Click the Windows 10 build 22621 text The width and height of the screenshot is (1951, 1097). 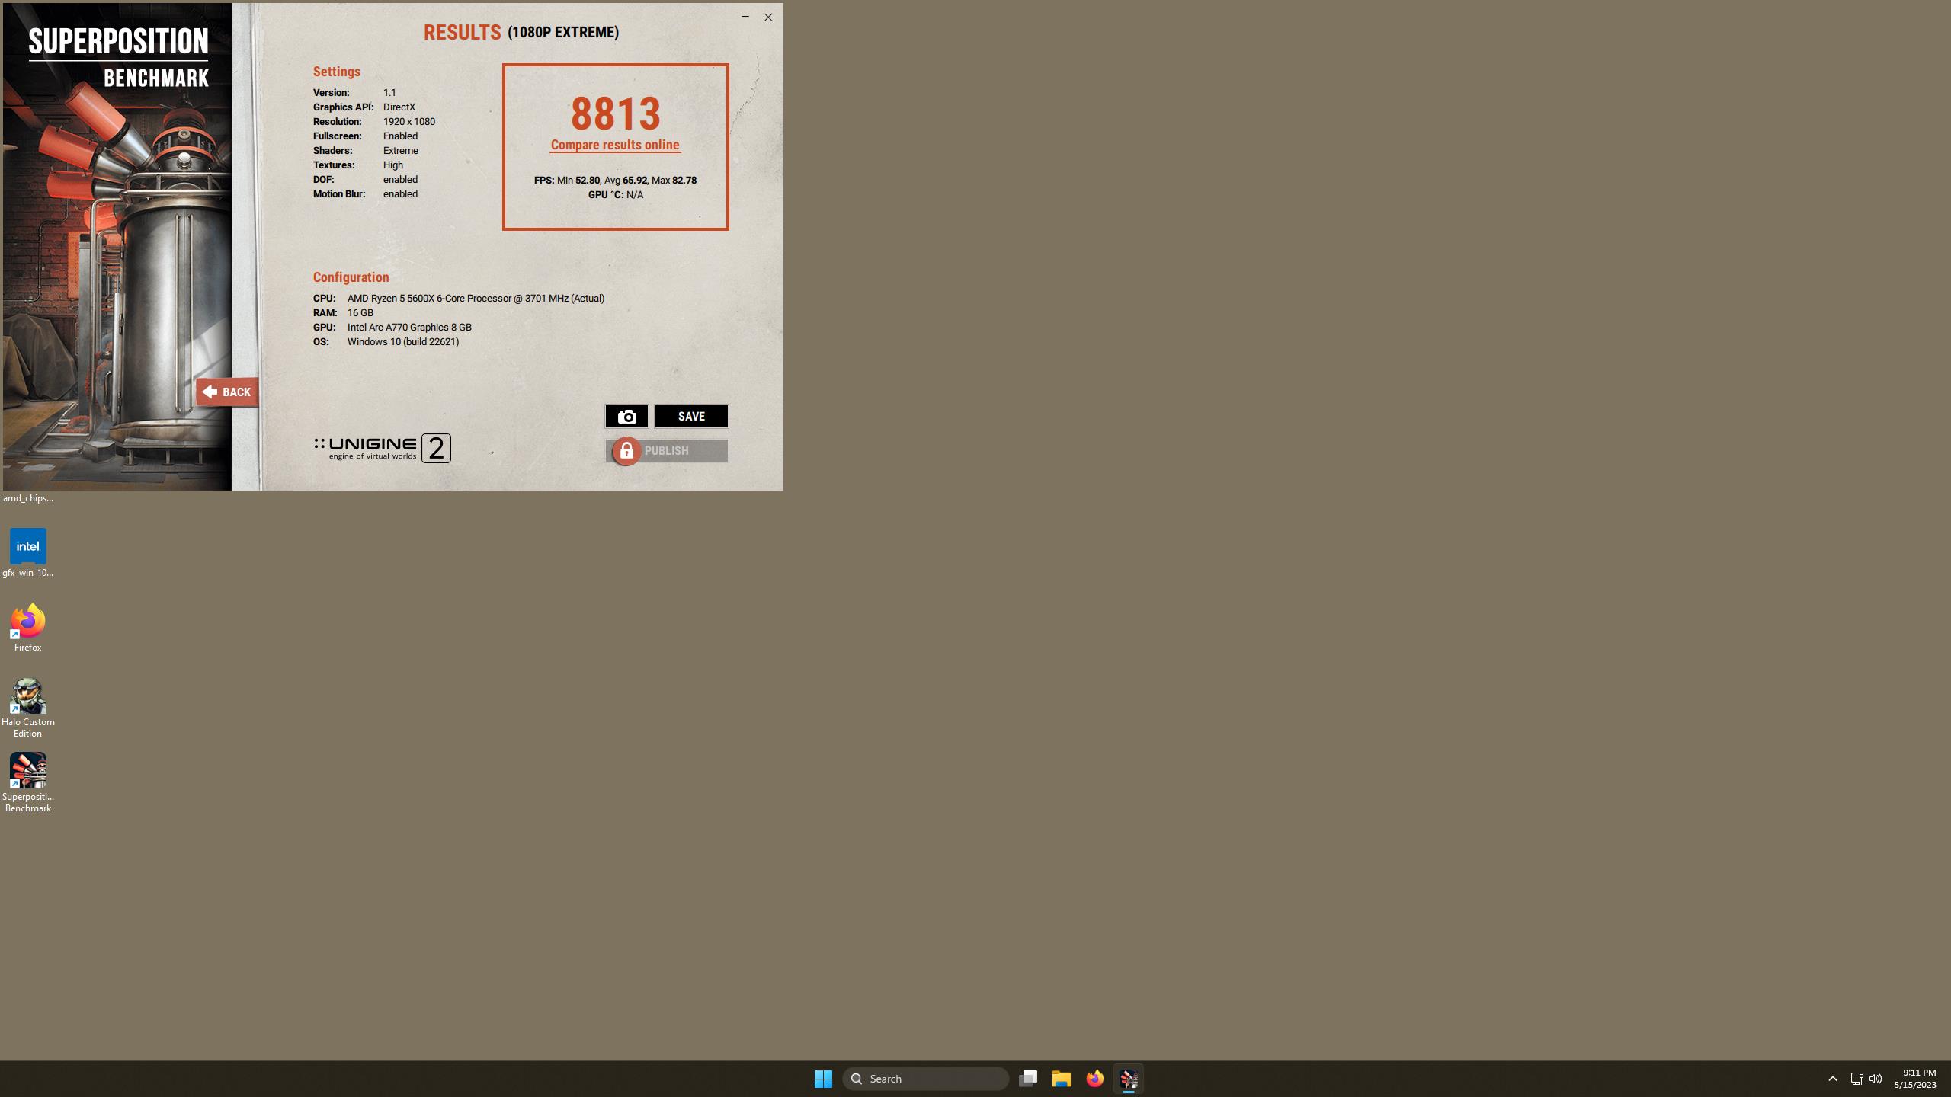(403, 342)
